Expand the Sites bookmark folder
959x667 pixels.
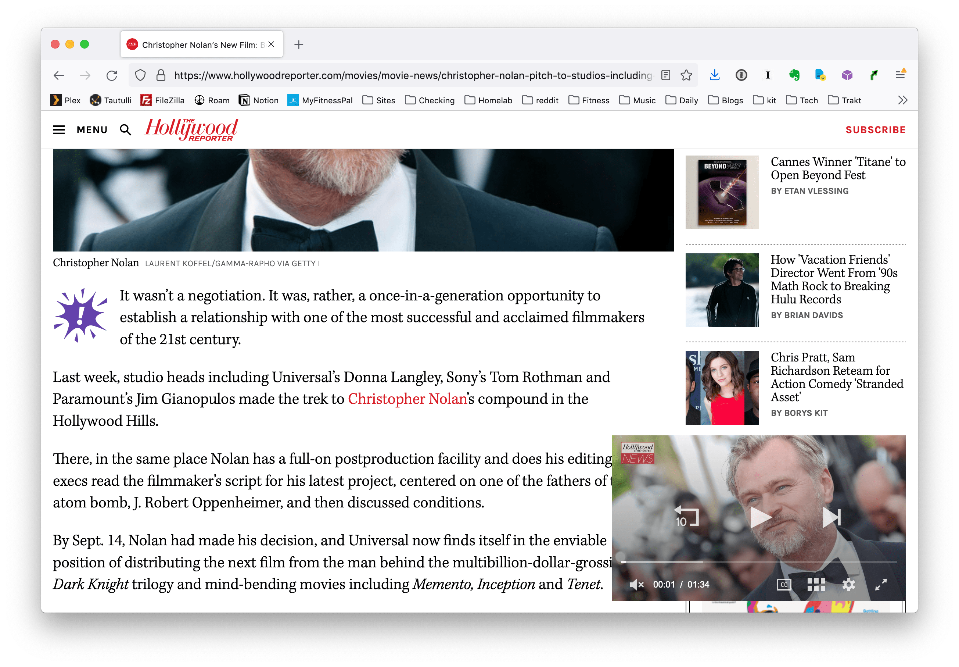pos(379,100)
